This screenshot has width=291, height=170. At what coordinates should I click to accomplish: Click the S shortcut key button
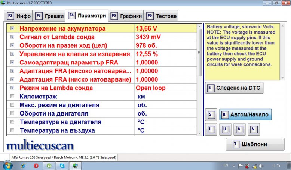(x=211, y=114)
